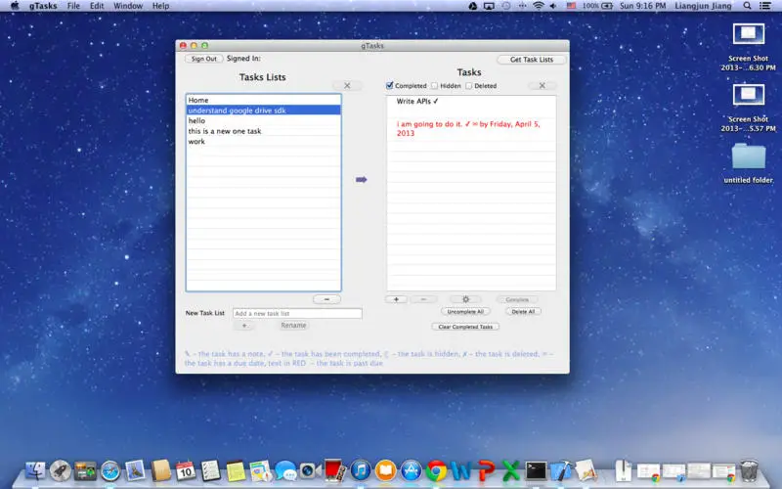Open the Trash in the Dock
782x489 pixels.
coord(749,470)
